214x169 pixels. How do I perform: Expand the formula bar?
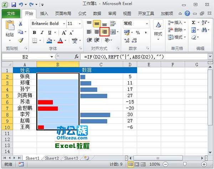point(210,56)
